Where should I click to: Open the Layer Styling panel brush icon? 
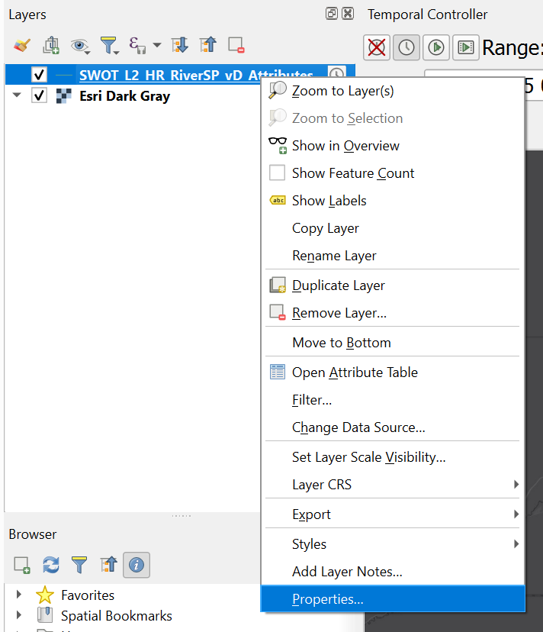pyautogui.click(x=22, y=45)
